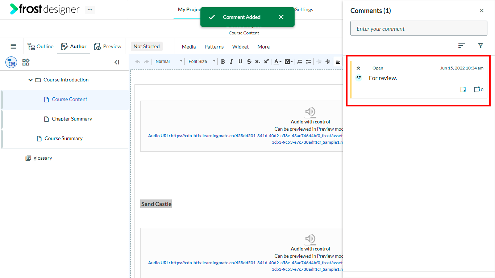The image size is (495, 278).
Task: Apply strikethrough formatting
Action: (249, 62)
